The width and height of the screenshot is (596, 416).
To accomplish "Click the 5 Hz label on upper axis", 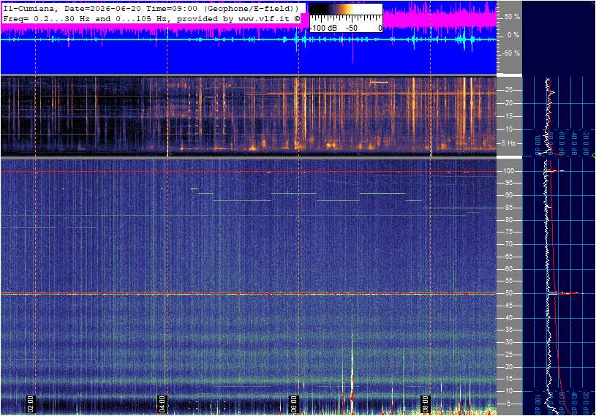I will tap(508, 143).
